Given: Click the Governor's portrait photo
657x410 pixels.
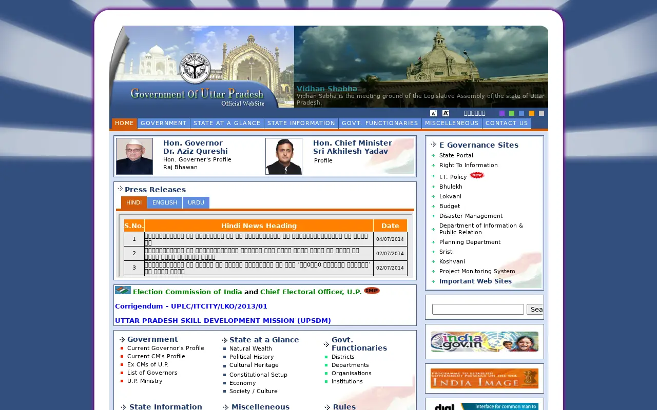Looking at the screenshot, I should pos(134,156).
